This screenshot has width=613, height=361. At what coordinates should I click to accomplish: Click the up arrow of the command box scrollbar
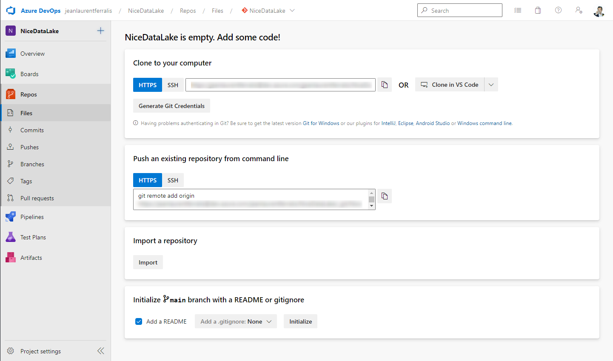coord(371,193)
